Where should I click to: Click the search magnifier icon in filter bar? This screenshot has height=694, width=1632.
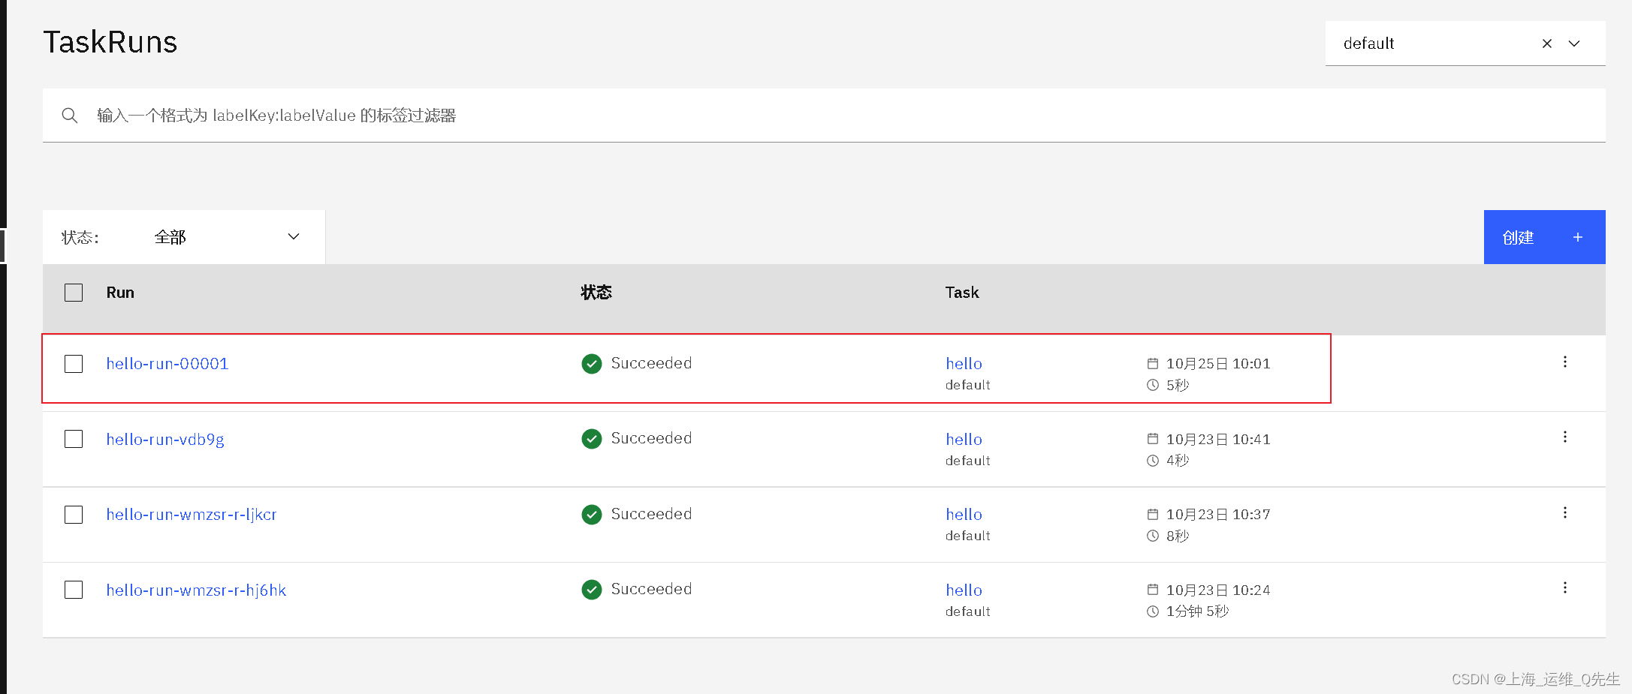point(70,116)
